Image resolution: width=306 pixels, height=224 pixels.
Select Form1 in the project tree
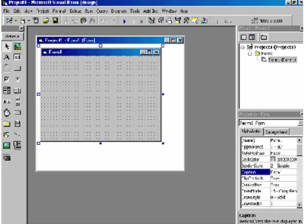[282, 60]
